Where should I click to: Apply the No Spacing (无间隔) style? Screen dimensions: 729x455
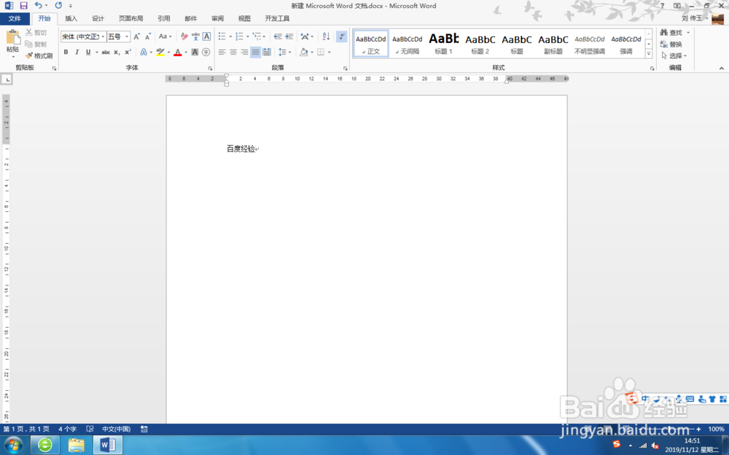click(x=408, y=44)
